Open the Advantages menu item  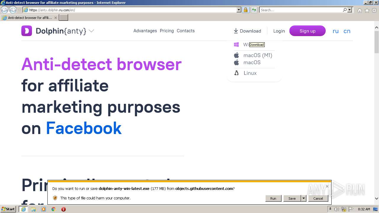(x=145, y=31)
